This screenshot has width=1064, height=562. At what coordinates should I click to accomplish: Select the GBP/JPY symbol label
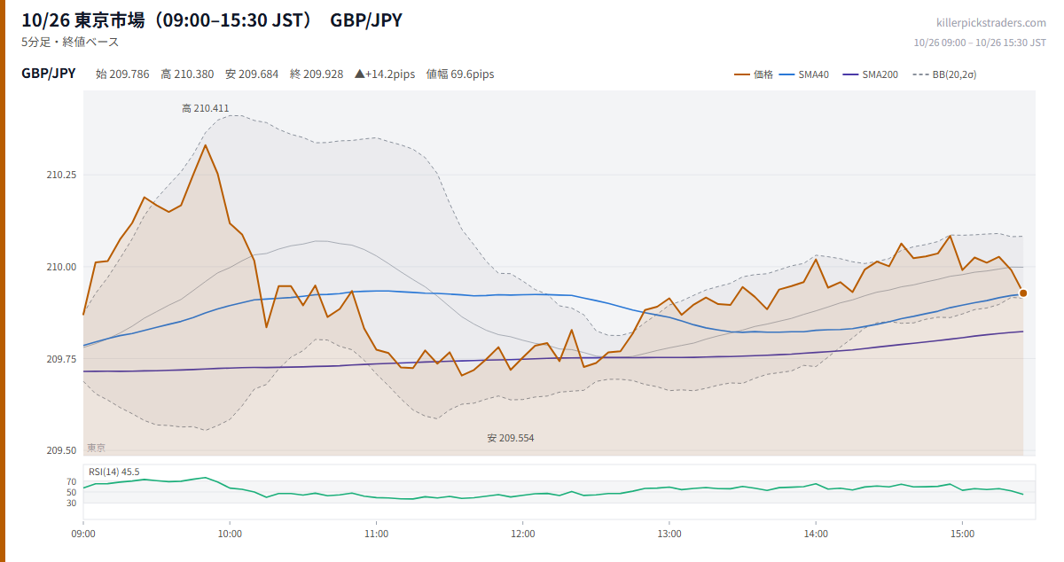pos(48,74)
